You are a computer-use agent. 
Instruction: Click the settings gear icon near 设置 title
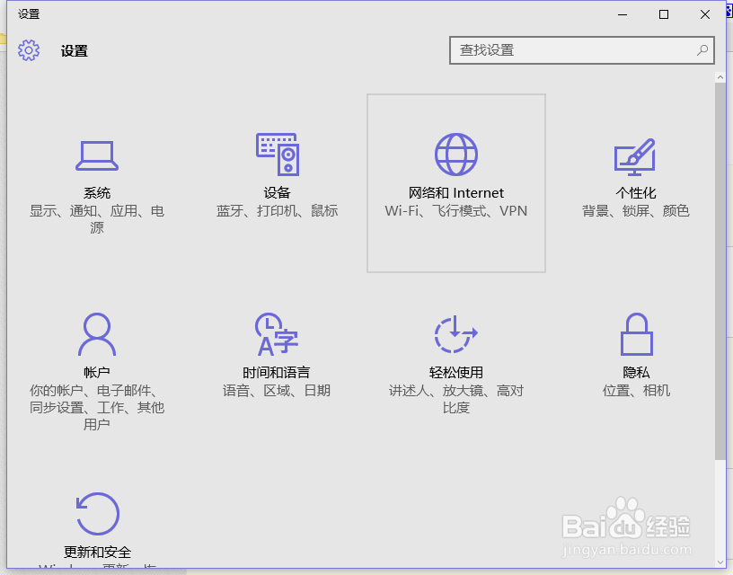click(x=29, y=50)
